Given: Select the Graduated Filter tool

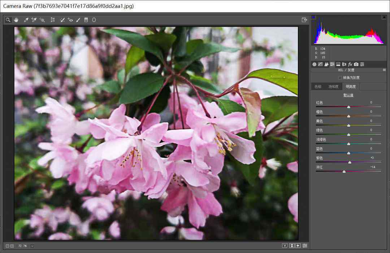Looking at the screenshot, I should pos(86,20).
